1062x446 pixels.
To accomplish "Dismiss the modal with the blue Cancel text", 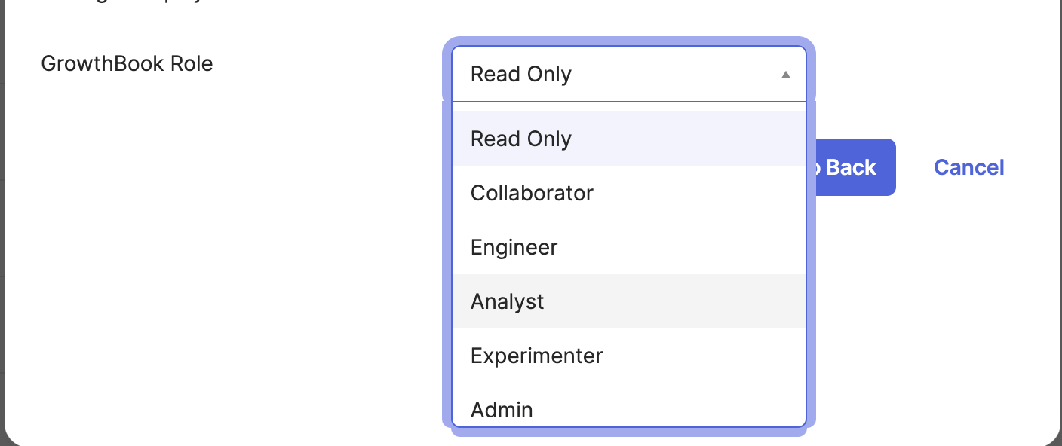I will (x=969, y=167).
